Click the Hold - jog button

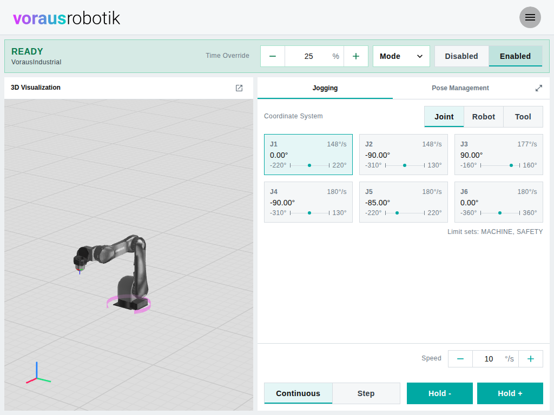440,393
